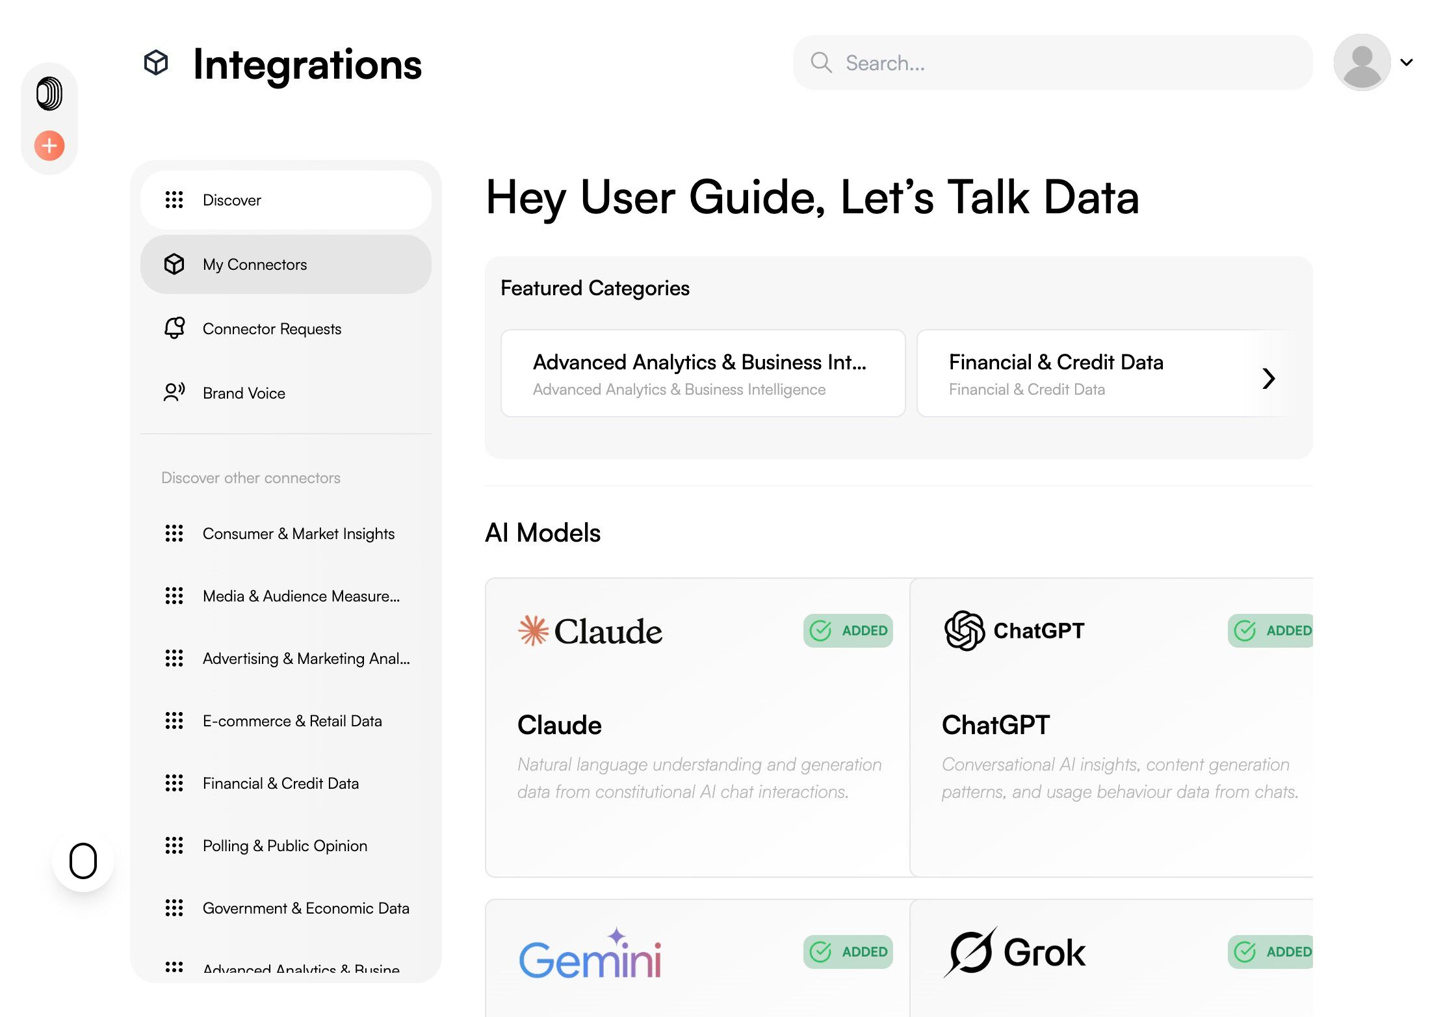
Task: Toggle the ADDED badge on Gemini card
Action: [x=848, y=952]
